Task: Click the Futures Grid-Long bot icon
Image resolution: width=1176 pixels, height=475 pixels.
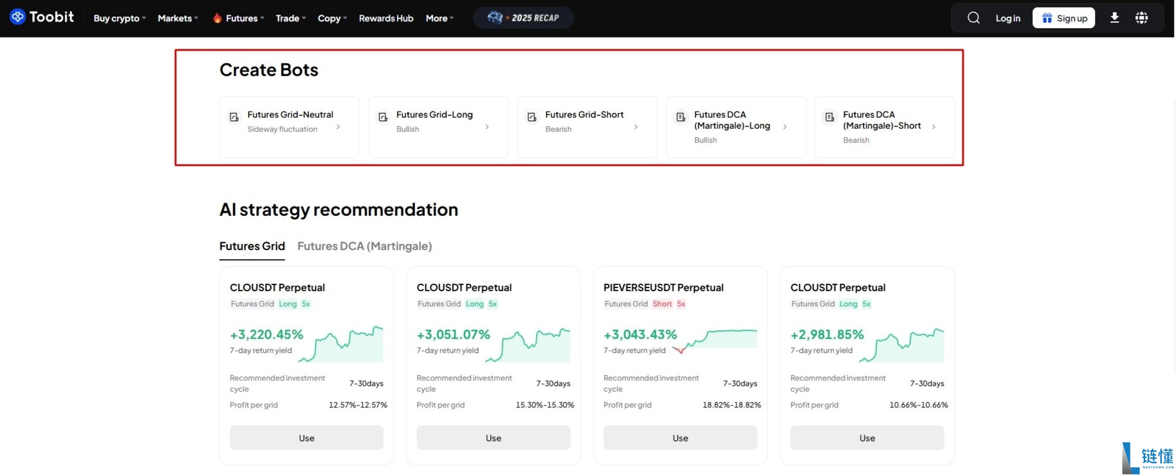Action: (383, 117)
